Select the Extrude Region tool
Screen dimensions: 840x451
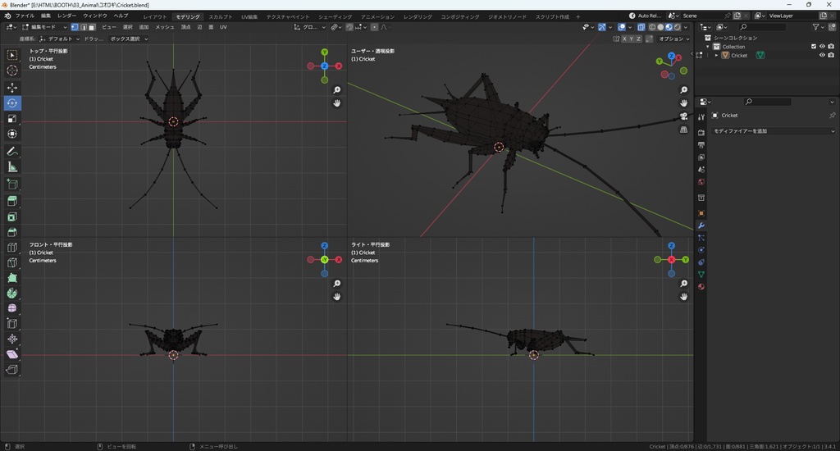pos(12,201)
